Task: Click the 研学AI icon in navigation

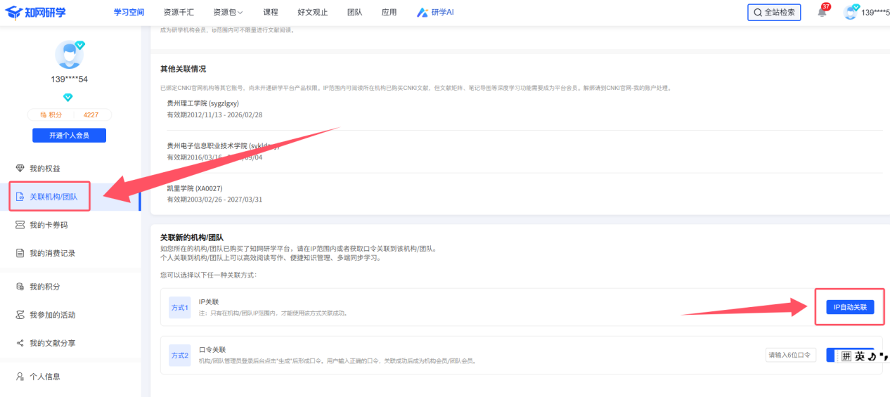Action: tap(423, 13)
